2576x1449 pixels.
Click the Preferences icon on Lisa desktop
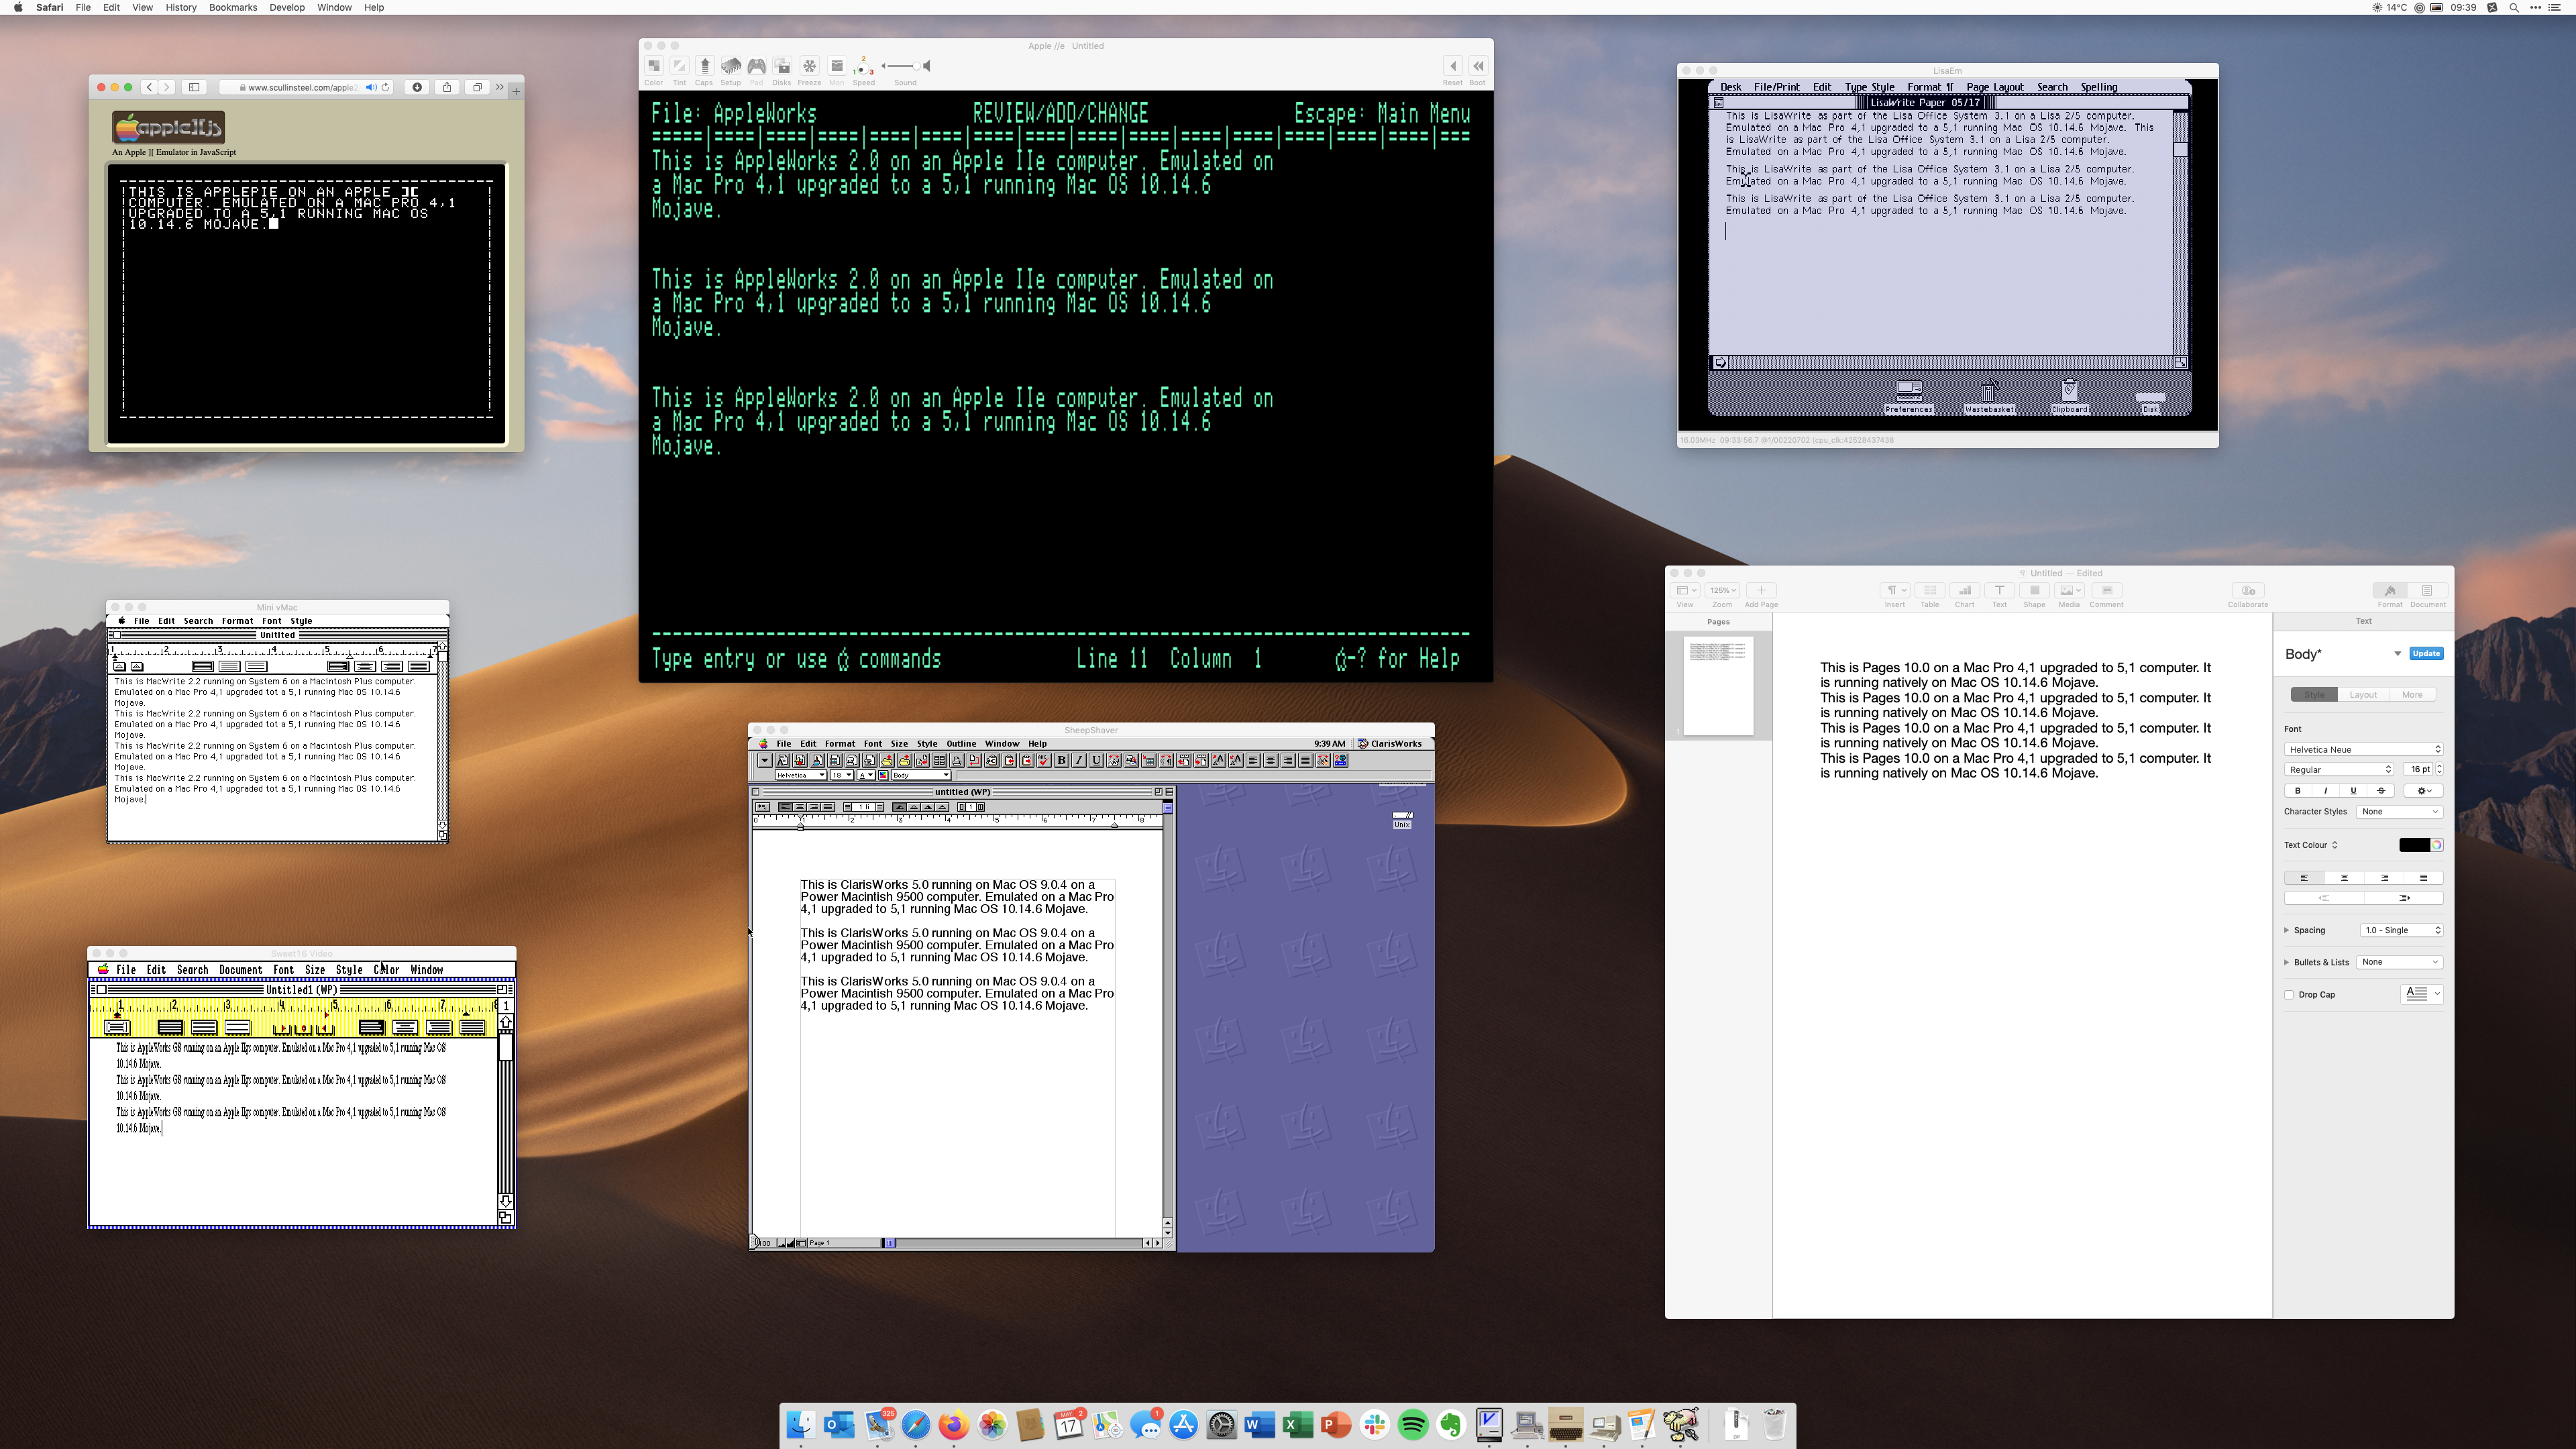(1909, 397)
